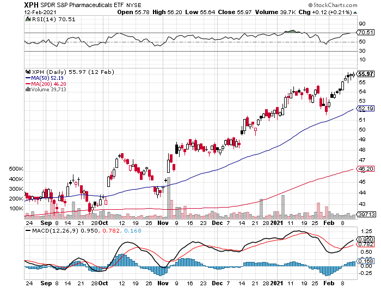Viewport: 381px width, 288px height.
Task: Click Nov on the price chart date axis
Action: 163,223
